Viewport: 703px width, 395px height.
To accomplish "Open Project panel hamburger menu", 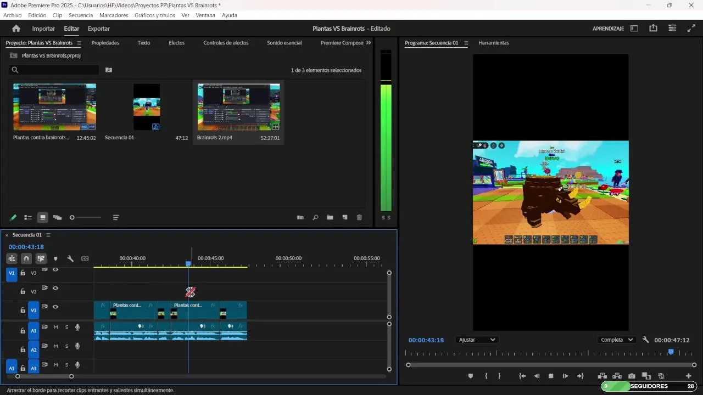I will point(79,43).
